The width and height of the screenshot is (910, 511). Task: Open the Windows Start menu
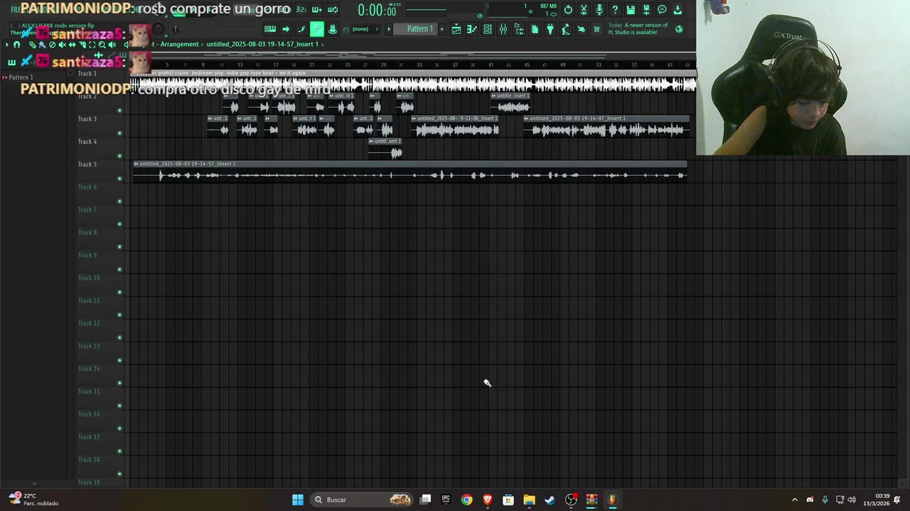click(298, 500)
